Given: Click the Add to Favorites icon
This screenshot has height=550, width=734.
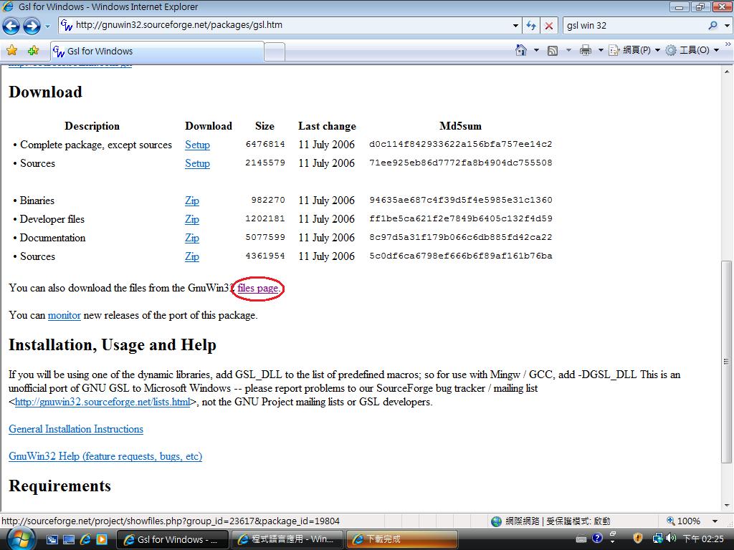Looking at the screenshot, I should 33,51.
